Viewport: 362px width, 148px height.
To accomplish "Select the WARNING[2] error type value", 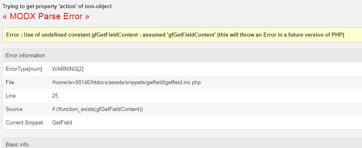I will (x=68, y=69).
